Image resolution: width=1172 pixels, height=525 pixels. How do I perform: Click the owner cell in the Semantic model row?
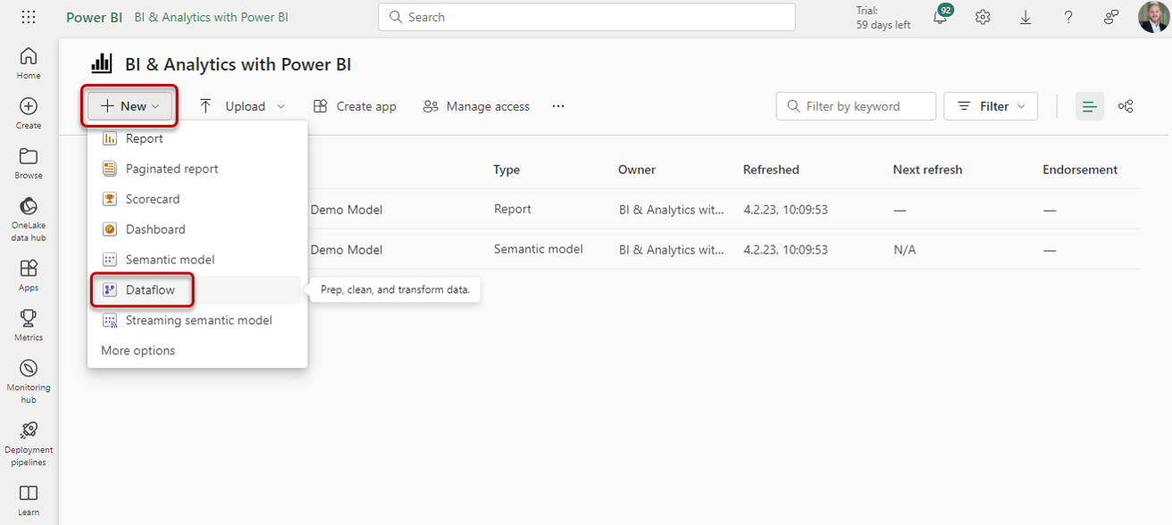coord(672,250)
